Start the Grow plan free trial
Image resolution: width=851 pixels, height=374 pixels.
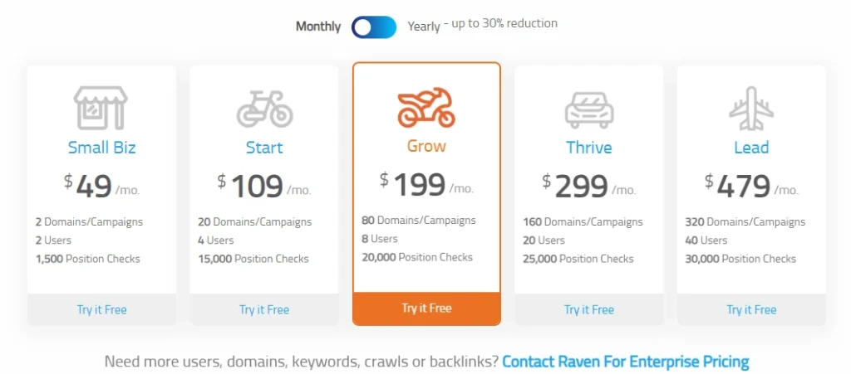(x=426, y=308)
